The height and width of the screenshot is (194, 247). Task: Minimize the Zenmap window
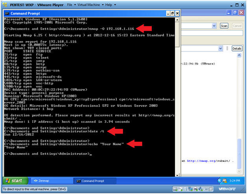point(229,13)
